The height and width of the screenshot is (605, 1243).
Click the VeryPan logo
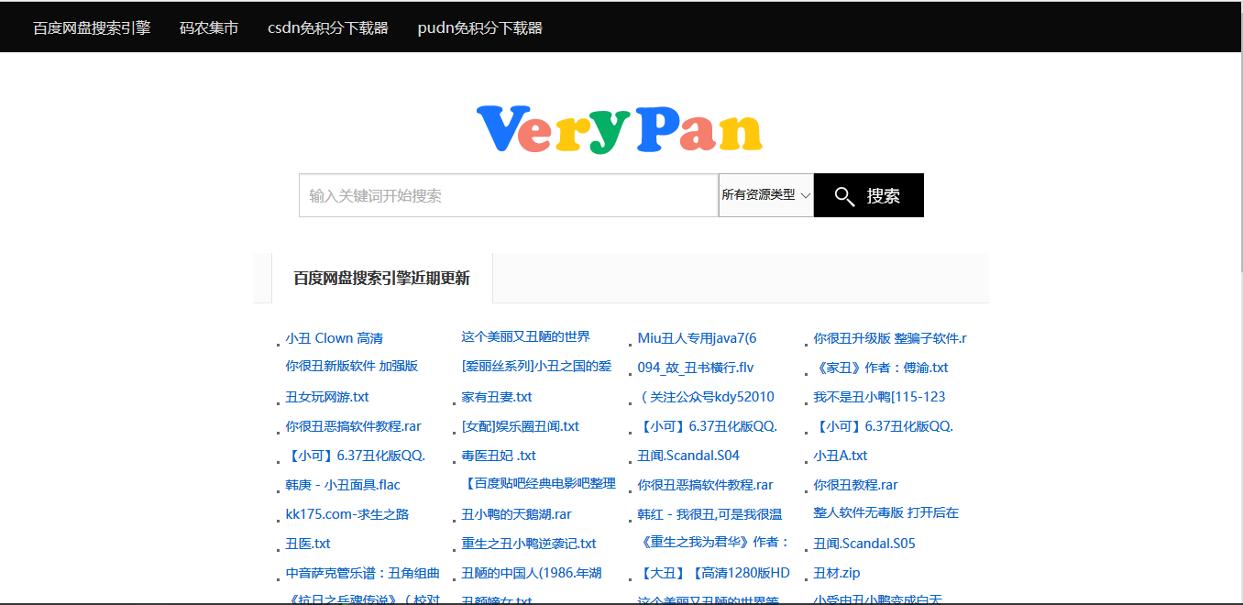[619, 129]
